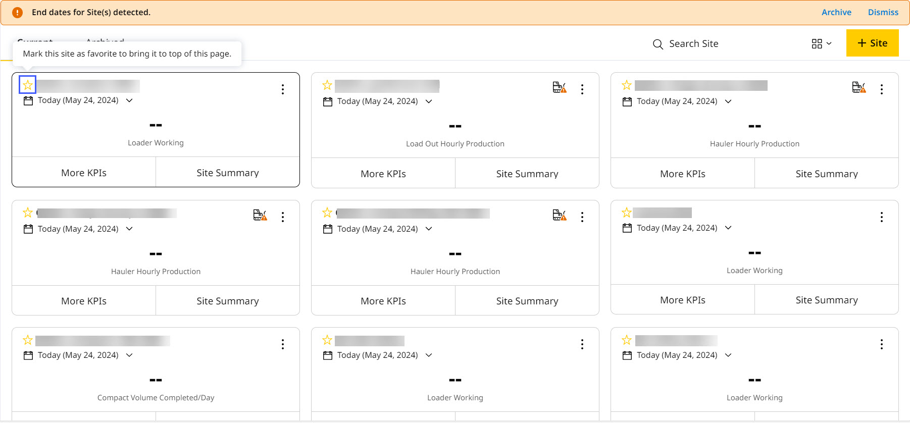Click the magnifying glass search icon
Image resolution: width=910 pixels, height=423 pixels.
[658, 44]
